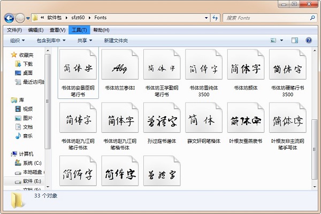Select the 系统 (C:) drive
321x214 pixels.
(x=31, y=163)
